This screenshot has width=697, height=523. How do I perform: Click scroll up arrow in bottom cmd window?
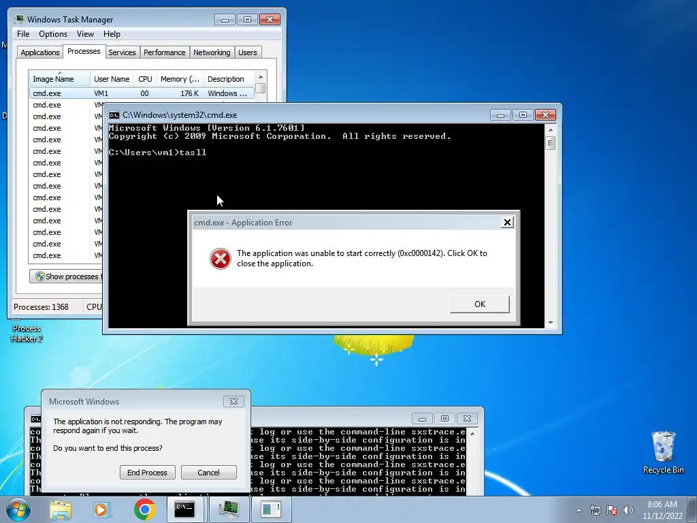tap(472, 434)
